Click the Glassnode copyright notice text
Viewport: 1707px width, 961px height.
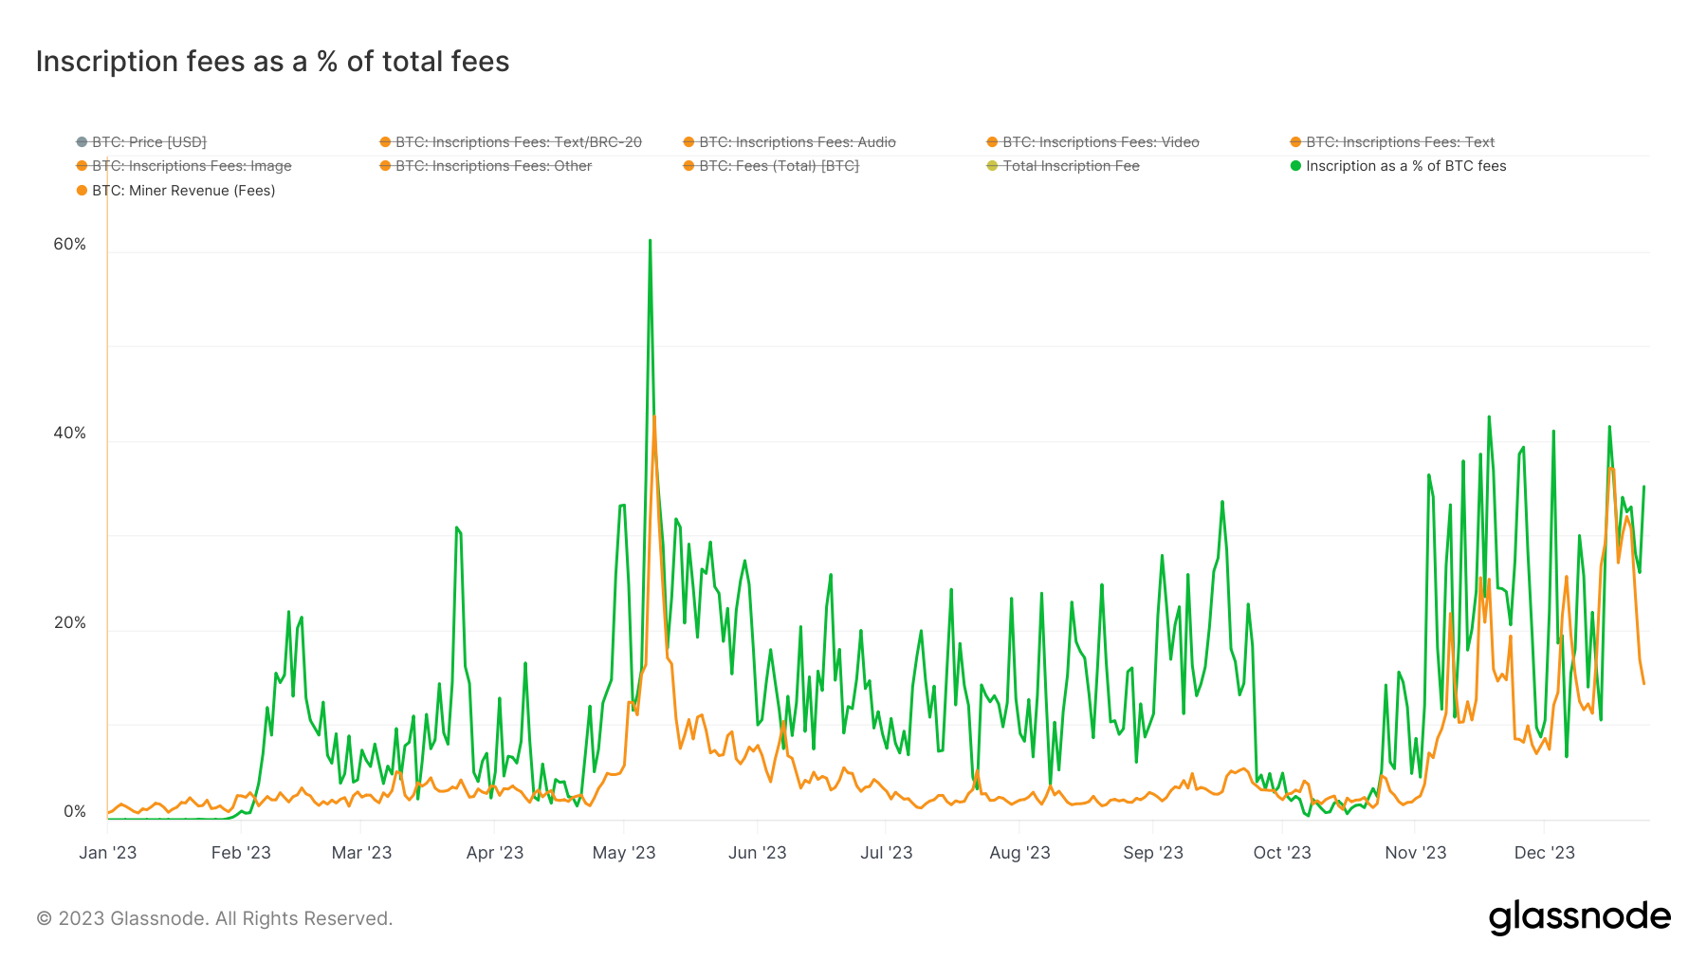point(214,918)
